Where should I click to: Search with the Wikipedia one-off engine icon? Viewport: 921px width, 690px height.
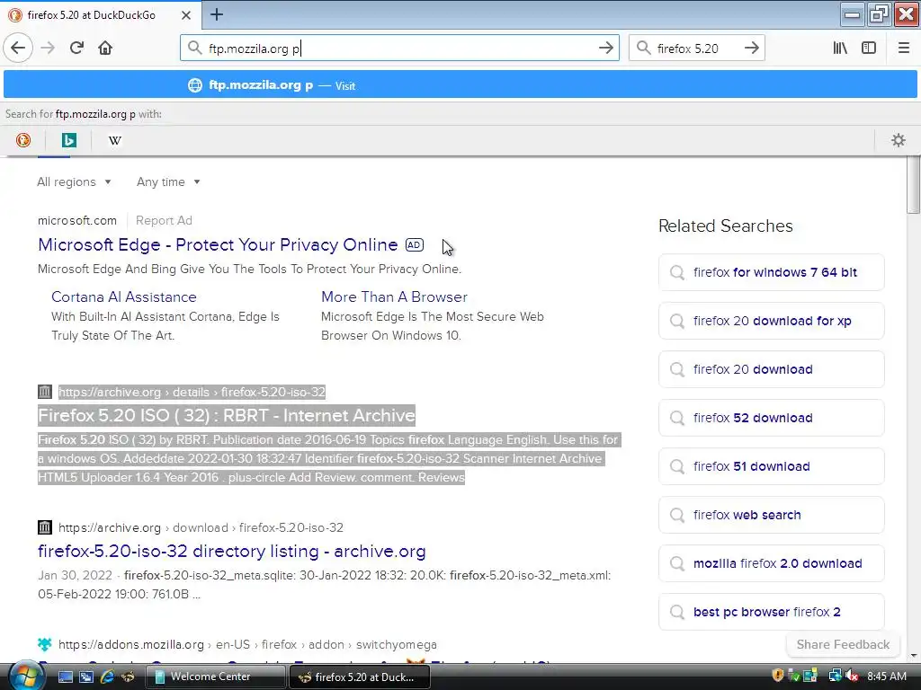click(115, 140)
